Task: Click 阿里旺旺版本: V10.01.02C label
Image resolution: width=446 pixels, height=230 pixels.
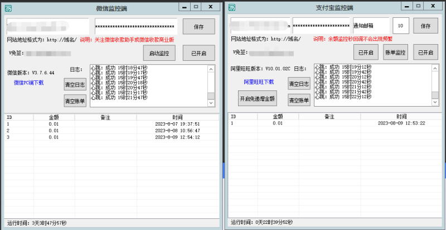Action: (260, 69)
